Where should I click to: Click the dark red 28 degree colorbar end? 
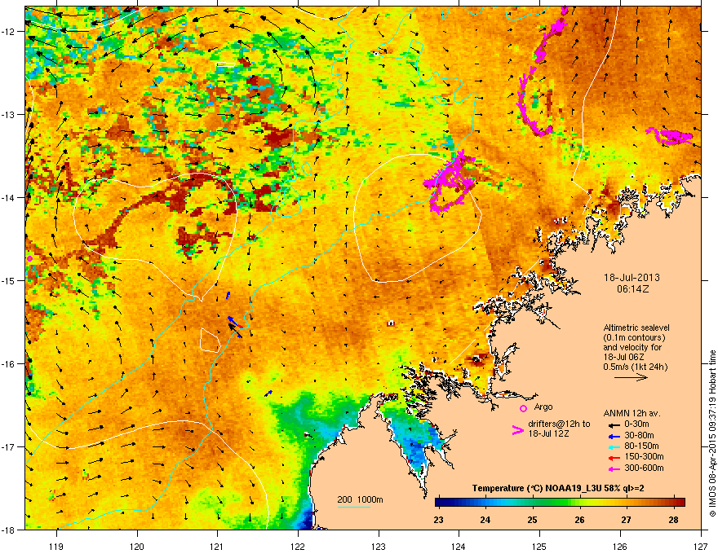[x=680, y=503]
